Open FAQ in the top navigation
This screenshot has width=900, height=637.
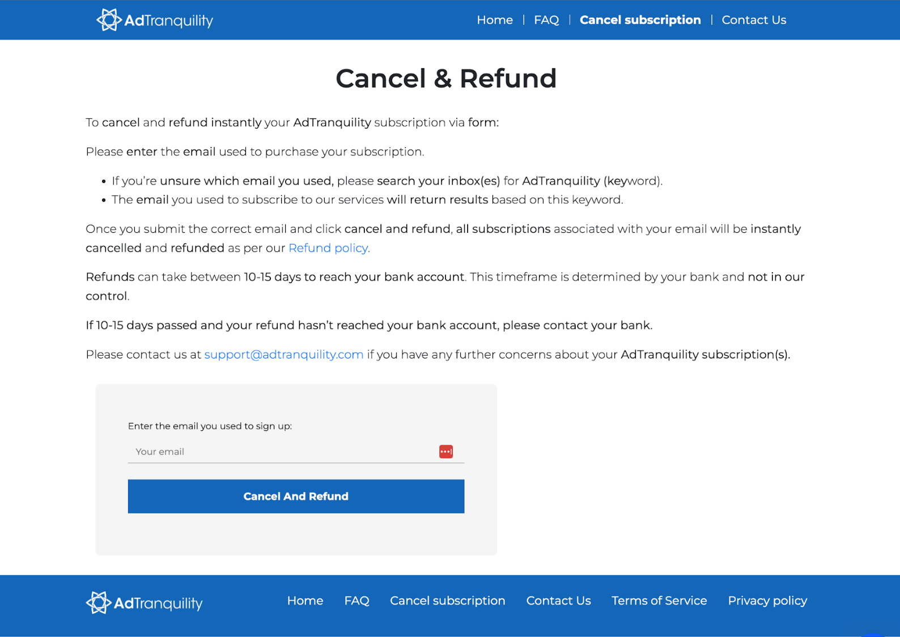(546, 20)
